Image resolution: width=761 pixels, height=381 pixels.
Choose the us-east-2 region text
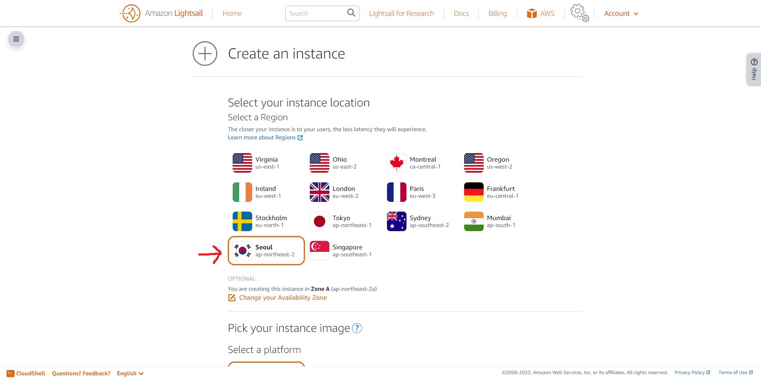coord(344,167)
